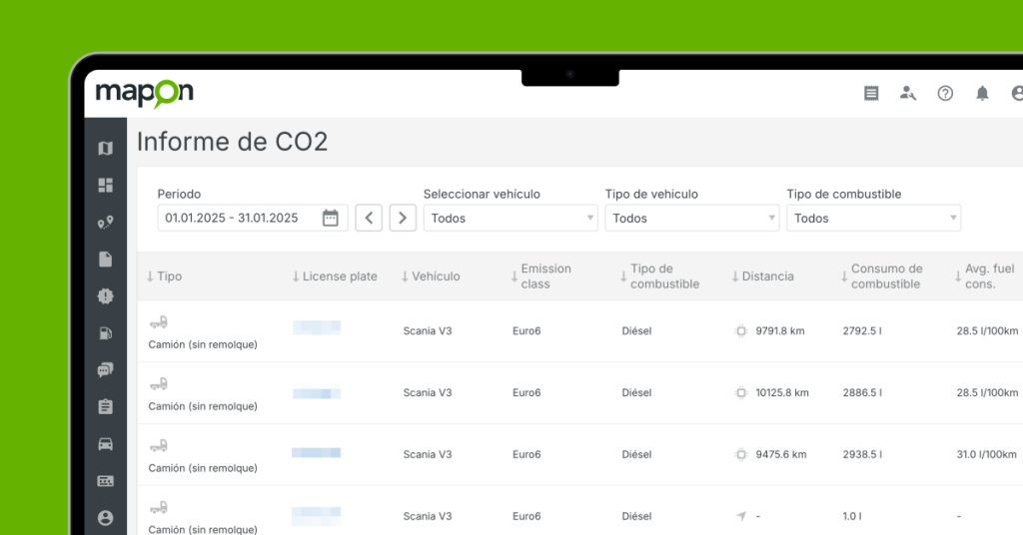The height and width of the screenshot is (535, 1023).
Task: Sort by Vehículo column
Action: click(431, 276)
